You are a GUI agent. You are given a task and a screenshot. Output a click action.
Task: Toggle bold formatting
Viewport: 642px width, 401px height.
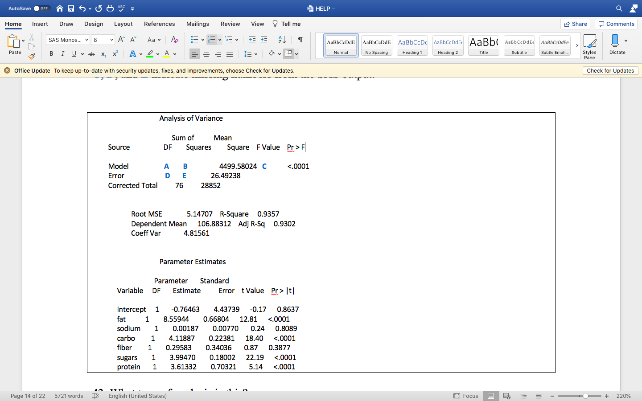[51, 53]
